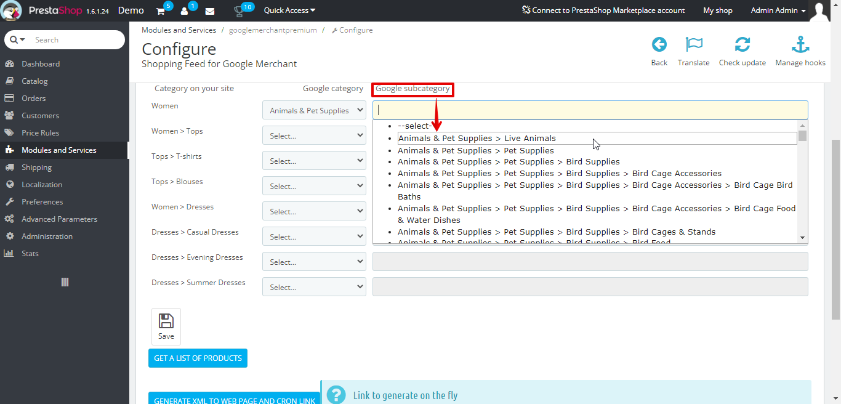Click the Google subcategory text field for Women
This screenshot has height=404, width=841.
(590, 110)
